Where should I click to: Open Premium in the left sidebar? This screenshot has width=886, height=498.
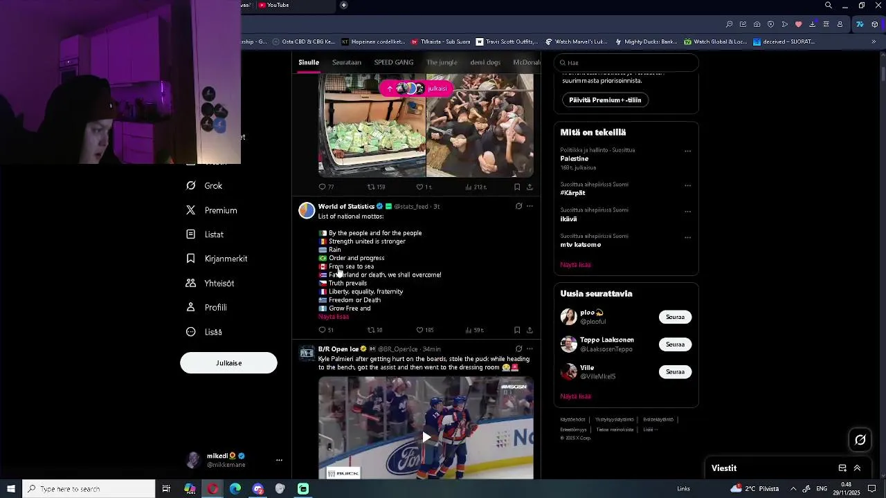click(212, 210)
